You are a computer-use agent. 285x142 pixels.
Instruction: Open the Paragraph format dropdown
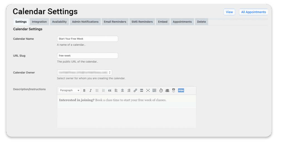coord(69,90)
